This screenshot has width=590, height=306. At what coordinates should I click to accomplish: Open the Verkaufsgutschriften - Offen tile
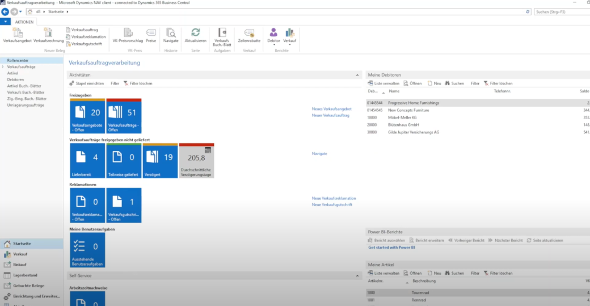[124, 205]
